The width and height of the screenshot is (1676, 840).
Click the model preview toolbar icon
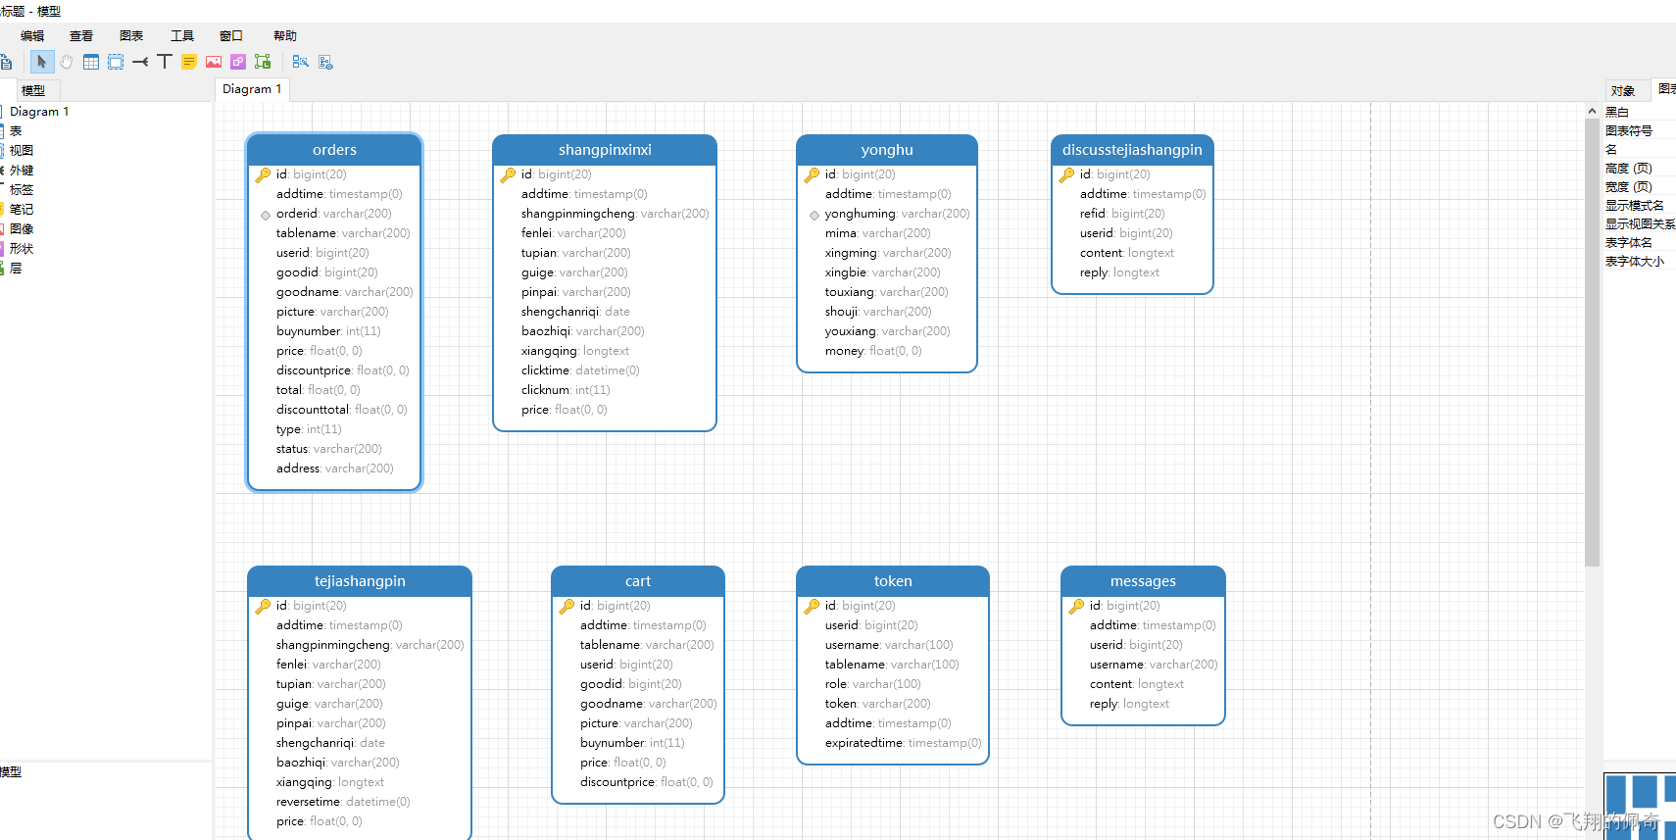pyautogui.click(x=326, y=62)
